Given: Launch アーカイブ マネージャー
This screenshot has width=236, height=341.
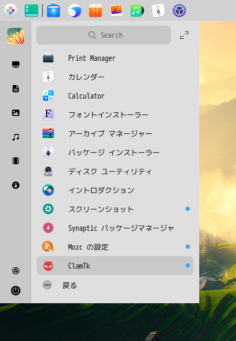Looking at the screenshot, I should tap(115, 134).
